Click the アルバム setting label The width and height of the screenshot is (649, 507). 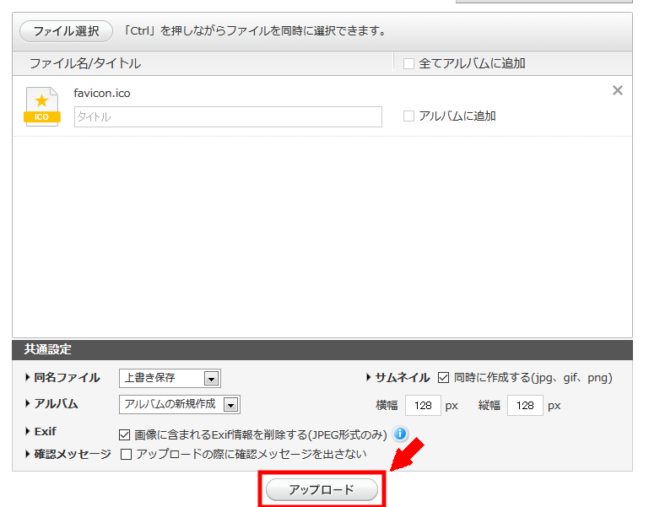click(x=56, y=403)
